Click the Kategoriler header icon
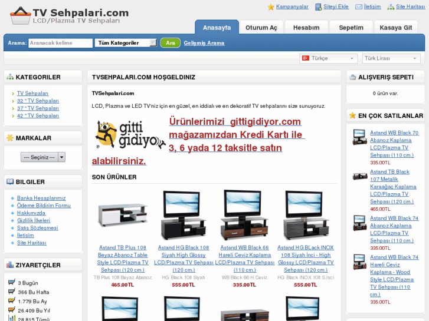Screen dimensions: 429x321 click(x=10, y=77)
